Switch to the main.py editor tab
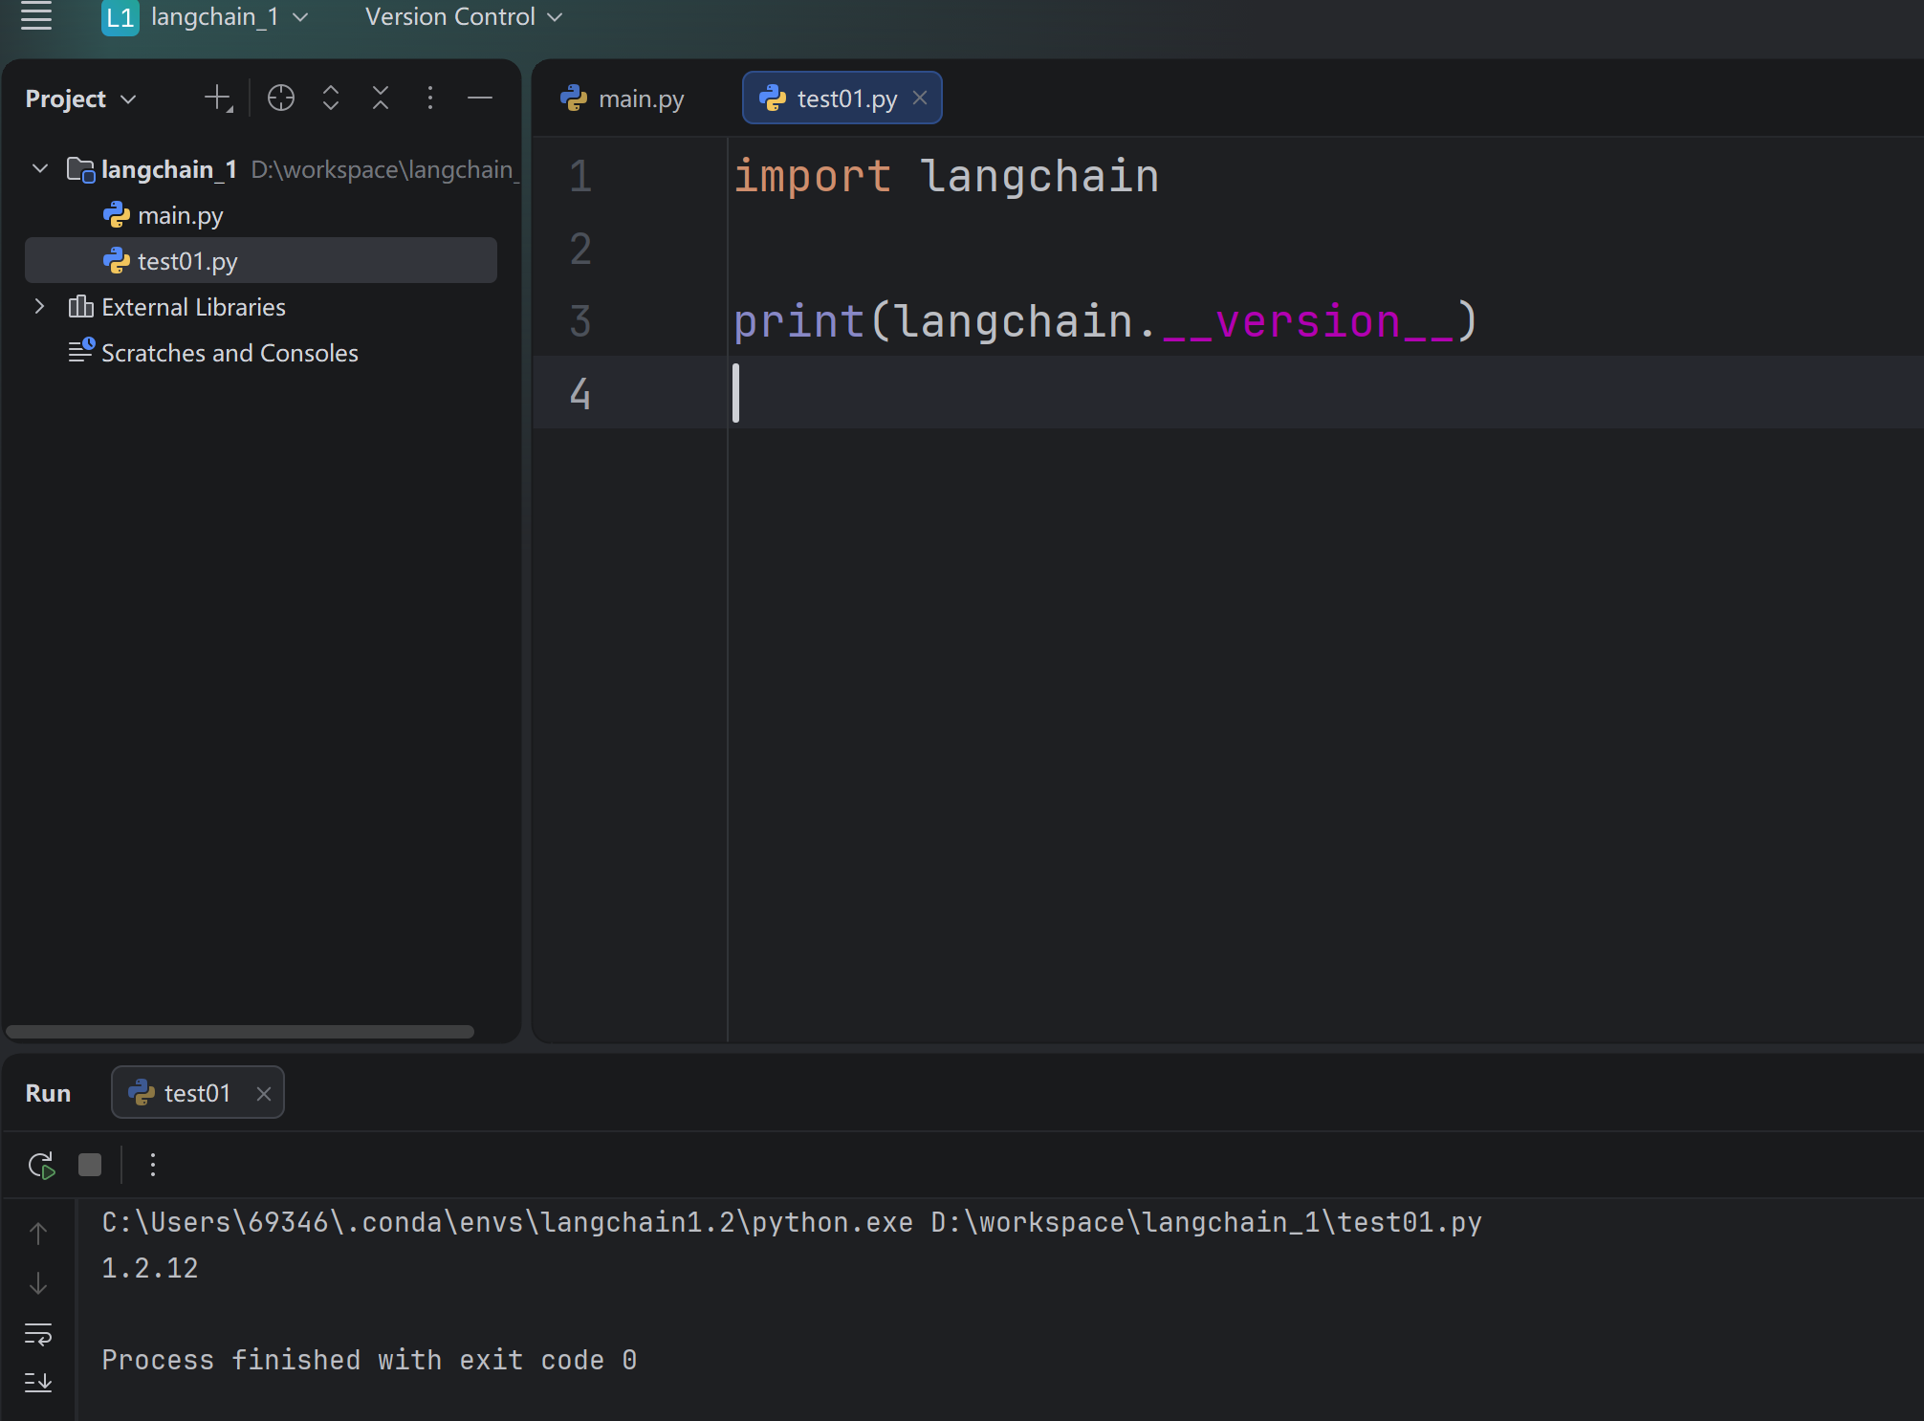1924x1421 pixels. 623,98
